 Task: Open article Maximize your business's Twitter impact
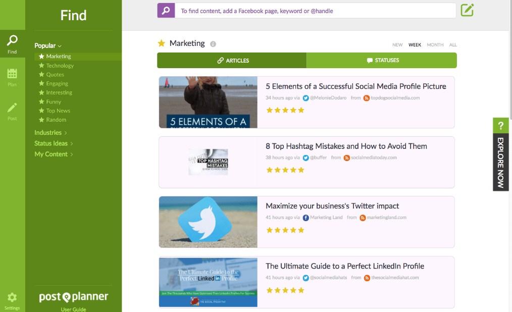pos(332,206)
